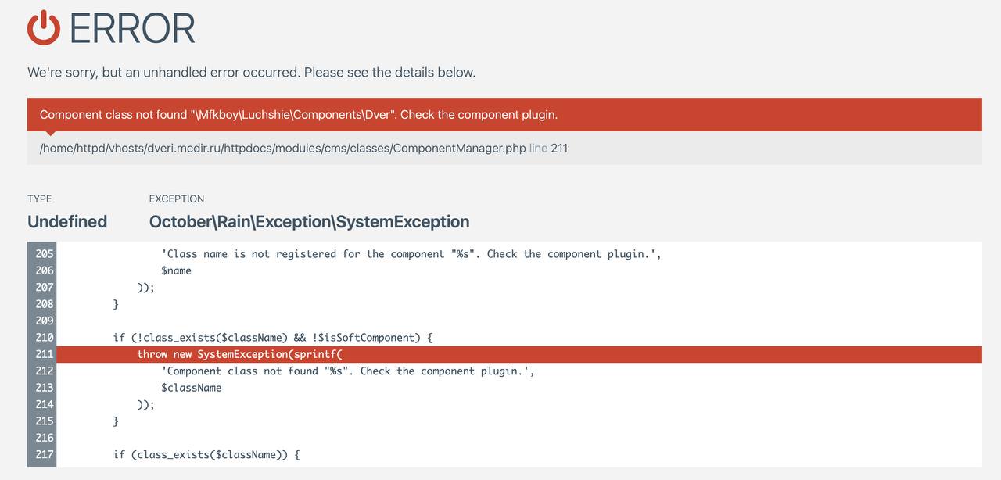
Task: Click line number 213 in gutter
Action: click(x=45, y=388)
